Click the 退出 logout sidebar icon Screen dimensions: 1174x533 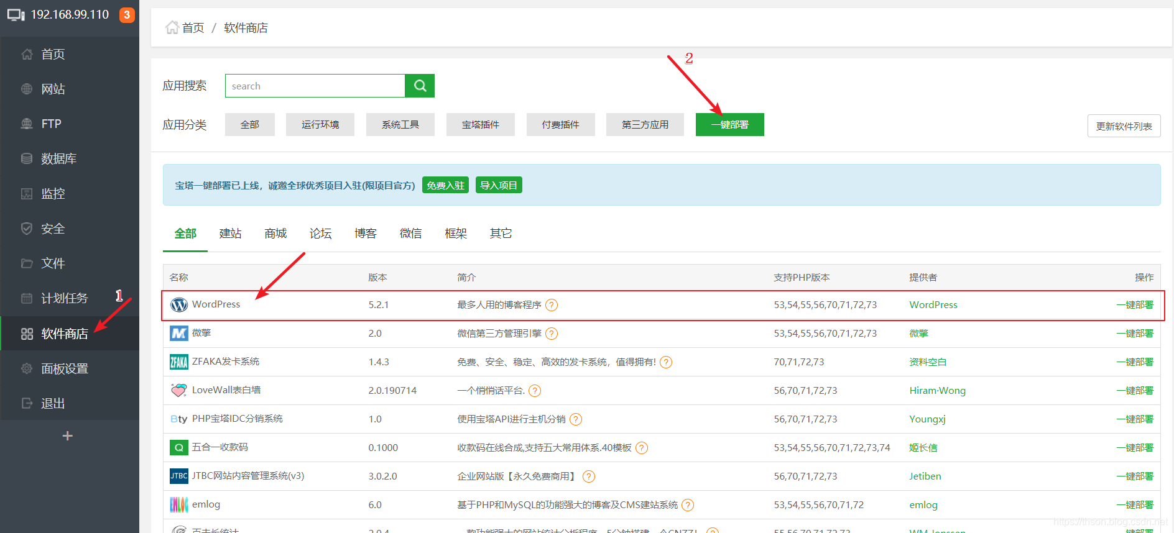(27, 403)
